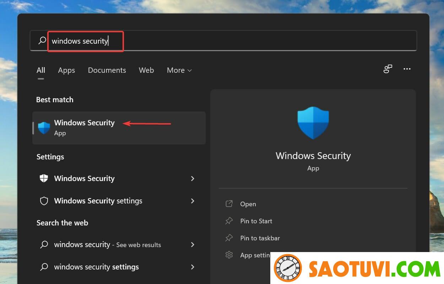Open the three-dots options menu
Screen dimensions: 444x284
coord(407,69)
